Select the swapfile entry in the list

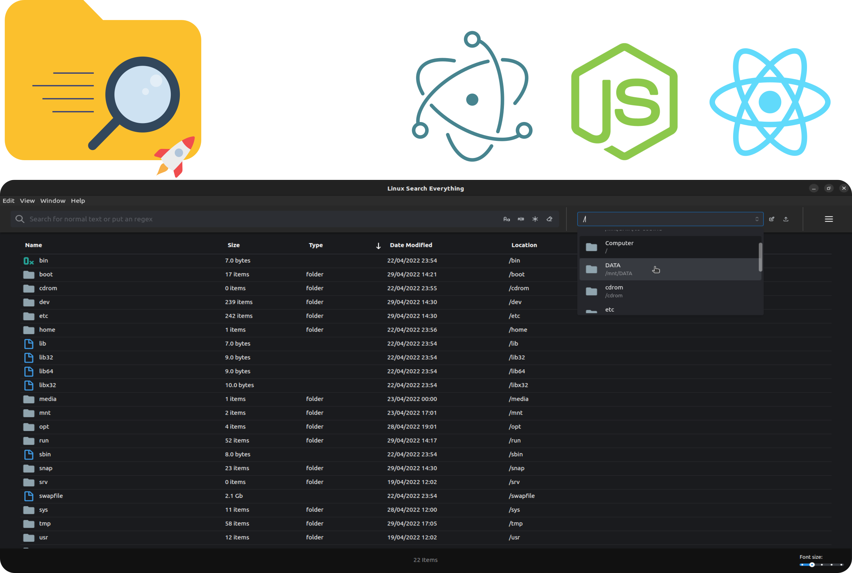pyautogui.click(x=51, y=496)
